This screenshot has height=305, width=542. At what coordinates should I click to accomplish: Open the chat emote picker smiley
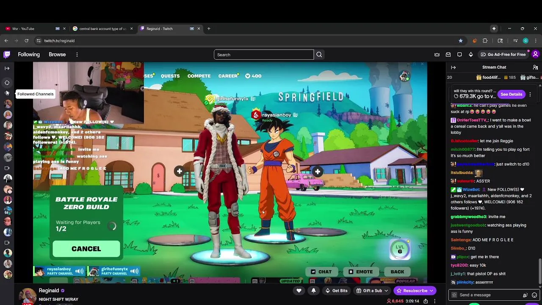pos(534,295)
